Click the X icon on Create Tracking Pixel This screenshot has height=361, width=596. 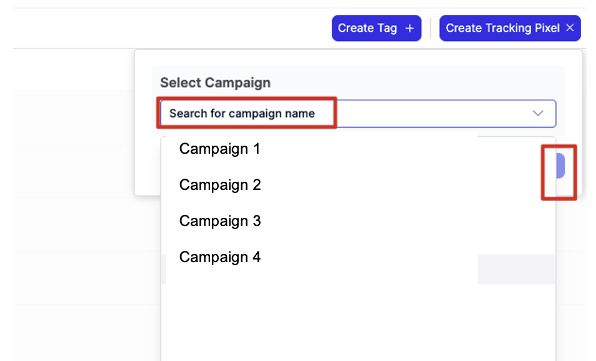(x=570, y=28)
